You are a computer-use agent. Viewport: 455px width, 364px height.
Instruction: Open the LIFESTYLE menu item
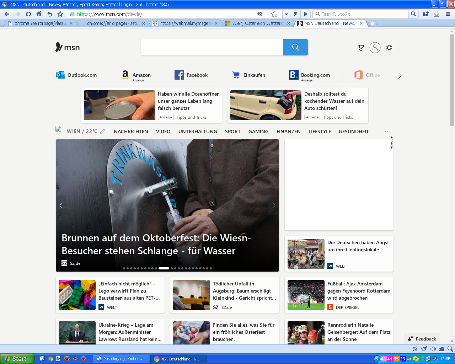pyautogui.click(x=320, y=132)
